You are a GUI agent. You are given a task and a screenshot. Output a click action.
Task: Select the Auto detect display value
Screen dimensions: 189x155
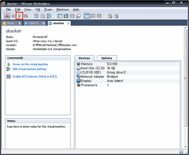(x=115, y=81)
